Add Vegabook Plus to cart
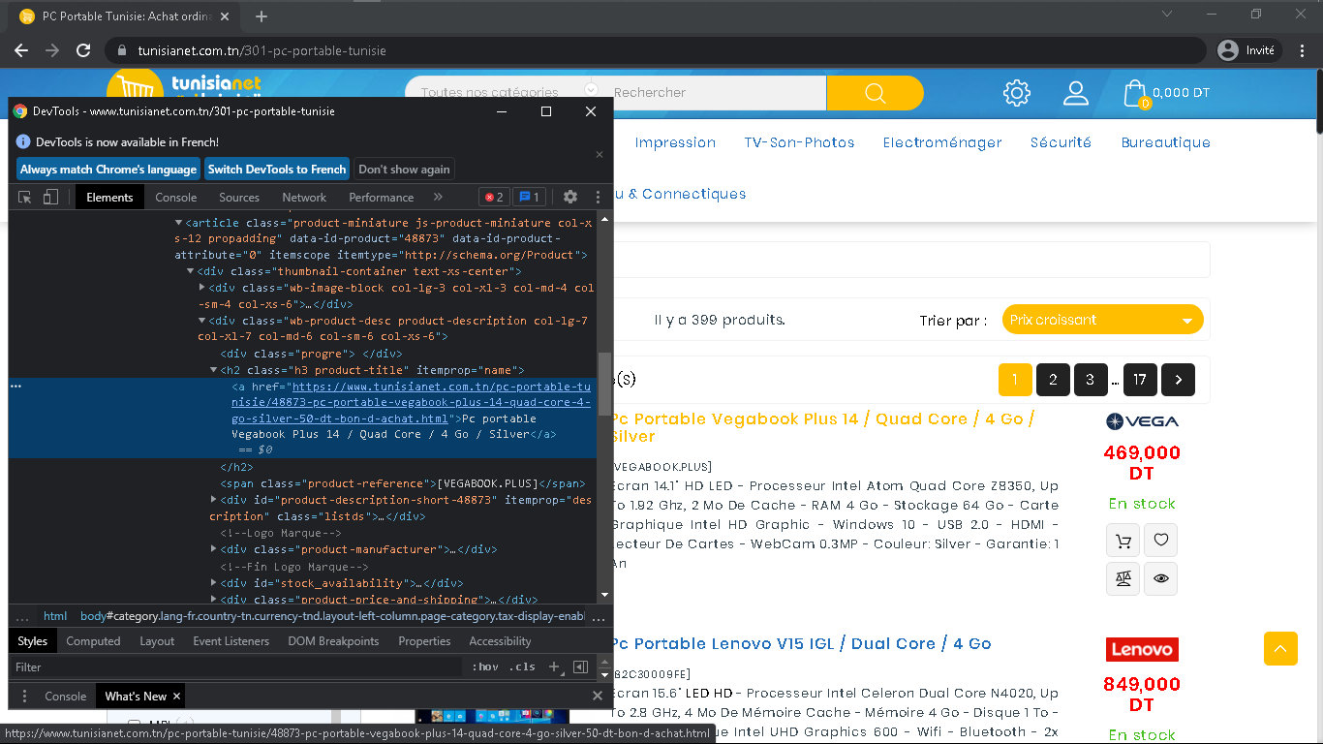The image size is (1323, 744). (1123, 541)
